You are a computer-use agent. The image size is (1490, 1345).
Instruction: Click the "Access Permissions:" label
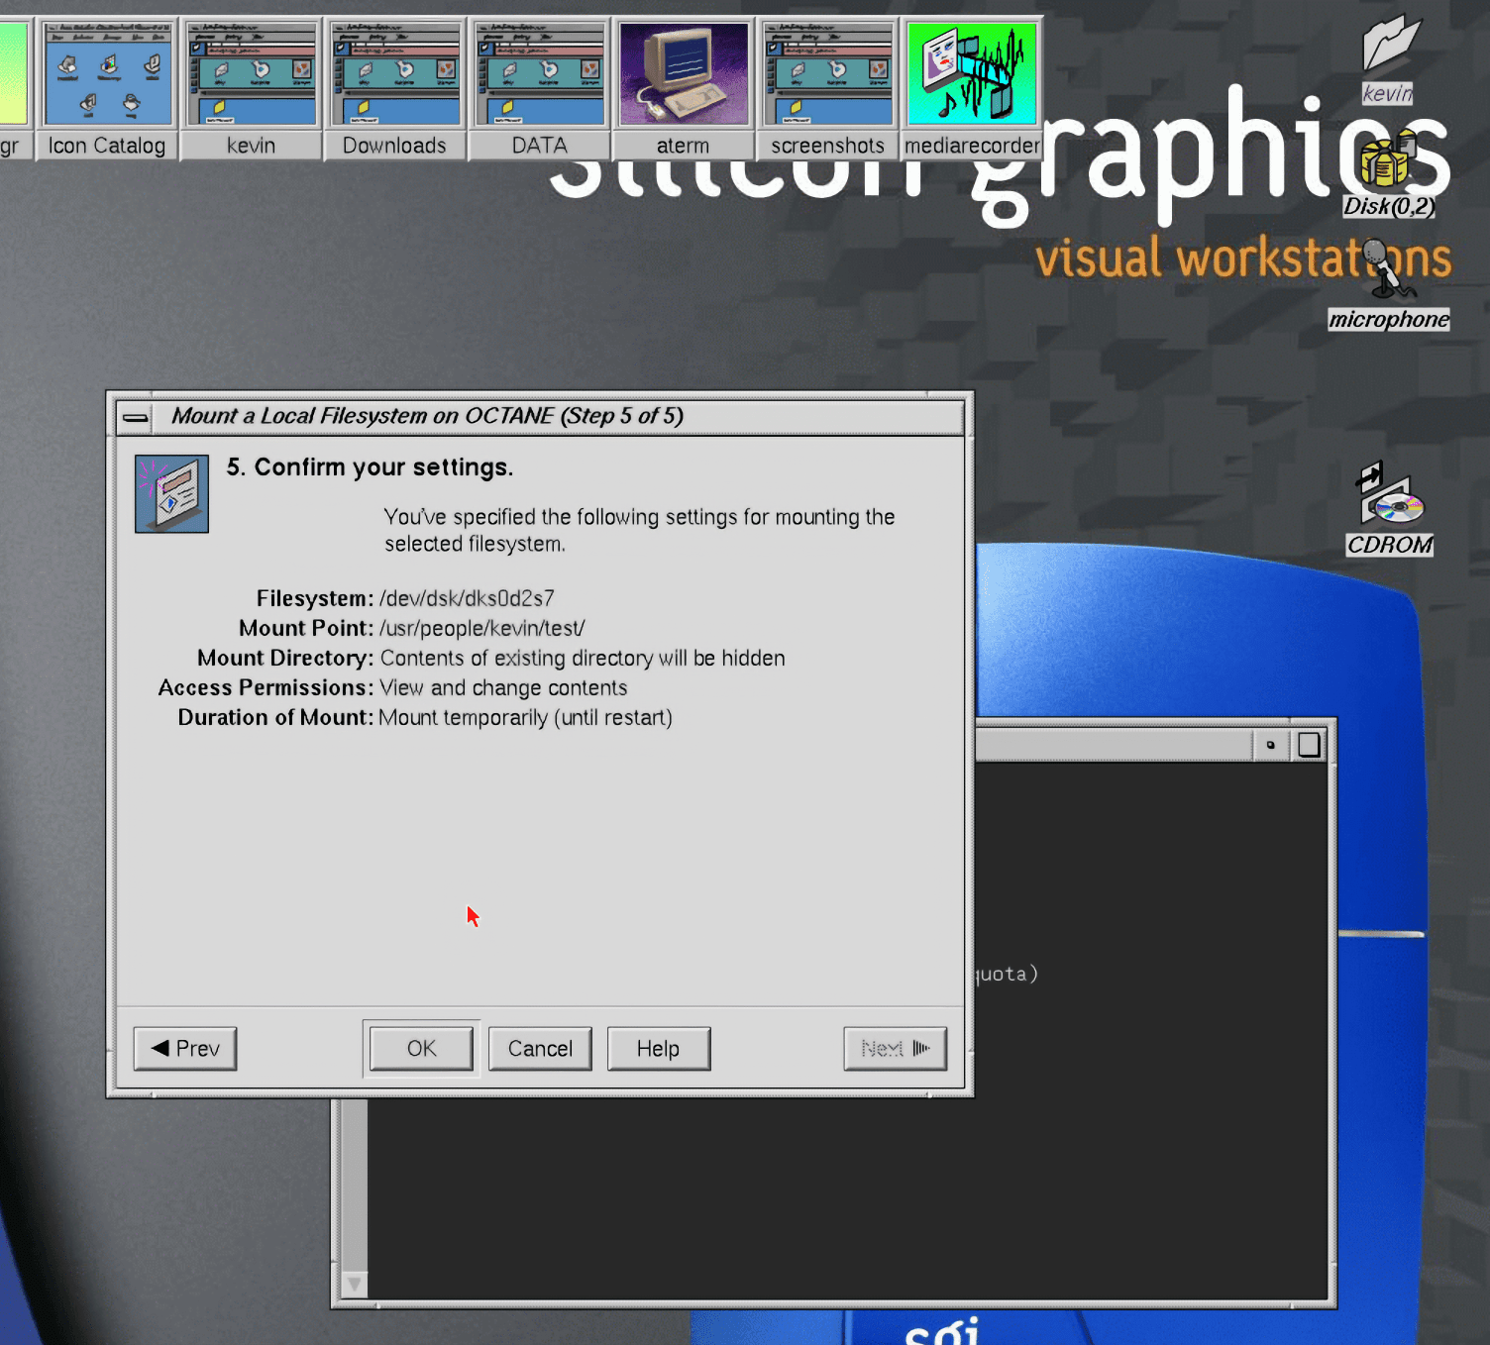click(x=266, y=687)
